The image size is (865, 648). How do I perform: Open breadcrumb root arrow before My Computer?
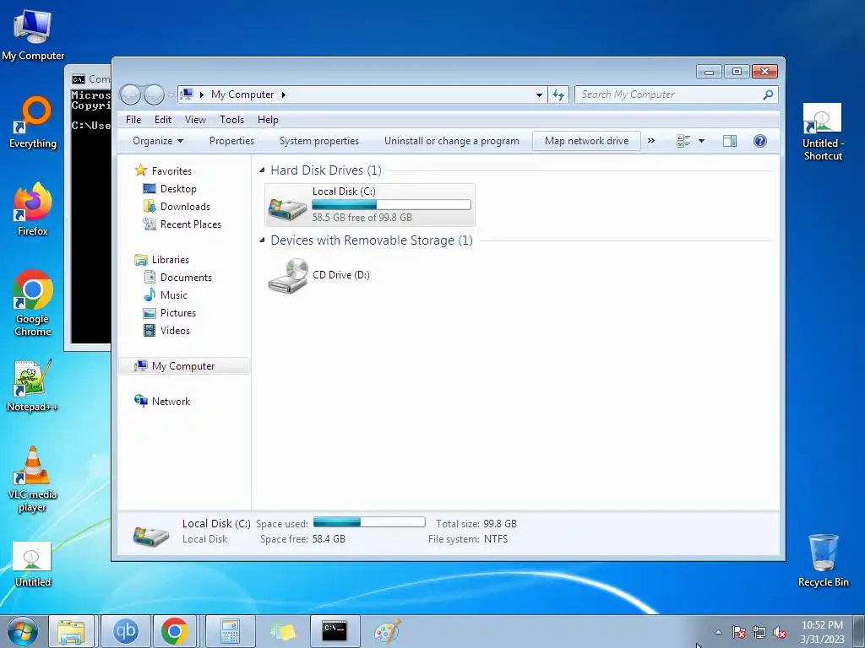tap(202, 94)
